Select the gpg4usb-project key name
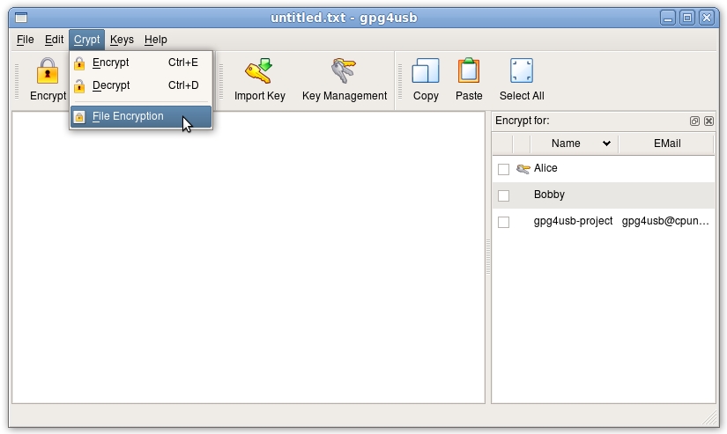The height and width of the screenshot is (434, 727). [x=573, y=221]
